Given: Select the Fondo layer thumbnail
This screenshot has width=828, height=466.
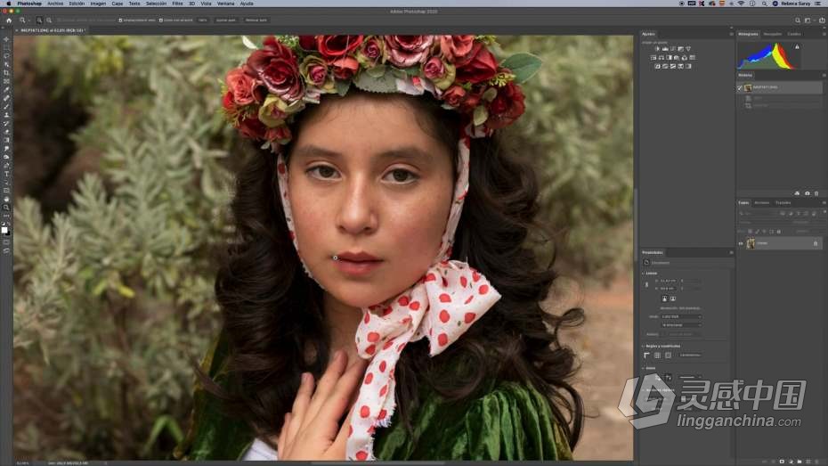Looking at the screenshot, I should (751, 243).
